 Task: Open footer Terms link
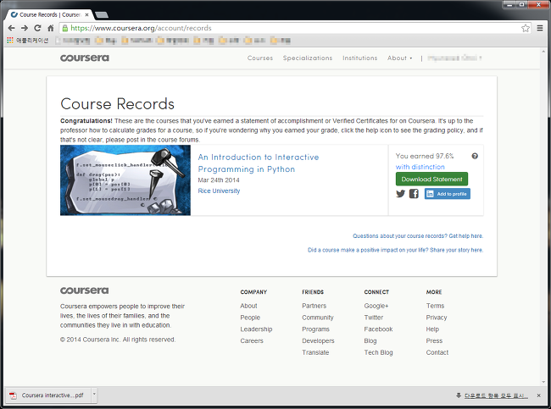coord(435,306)
